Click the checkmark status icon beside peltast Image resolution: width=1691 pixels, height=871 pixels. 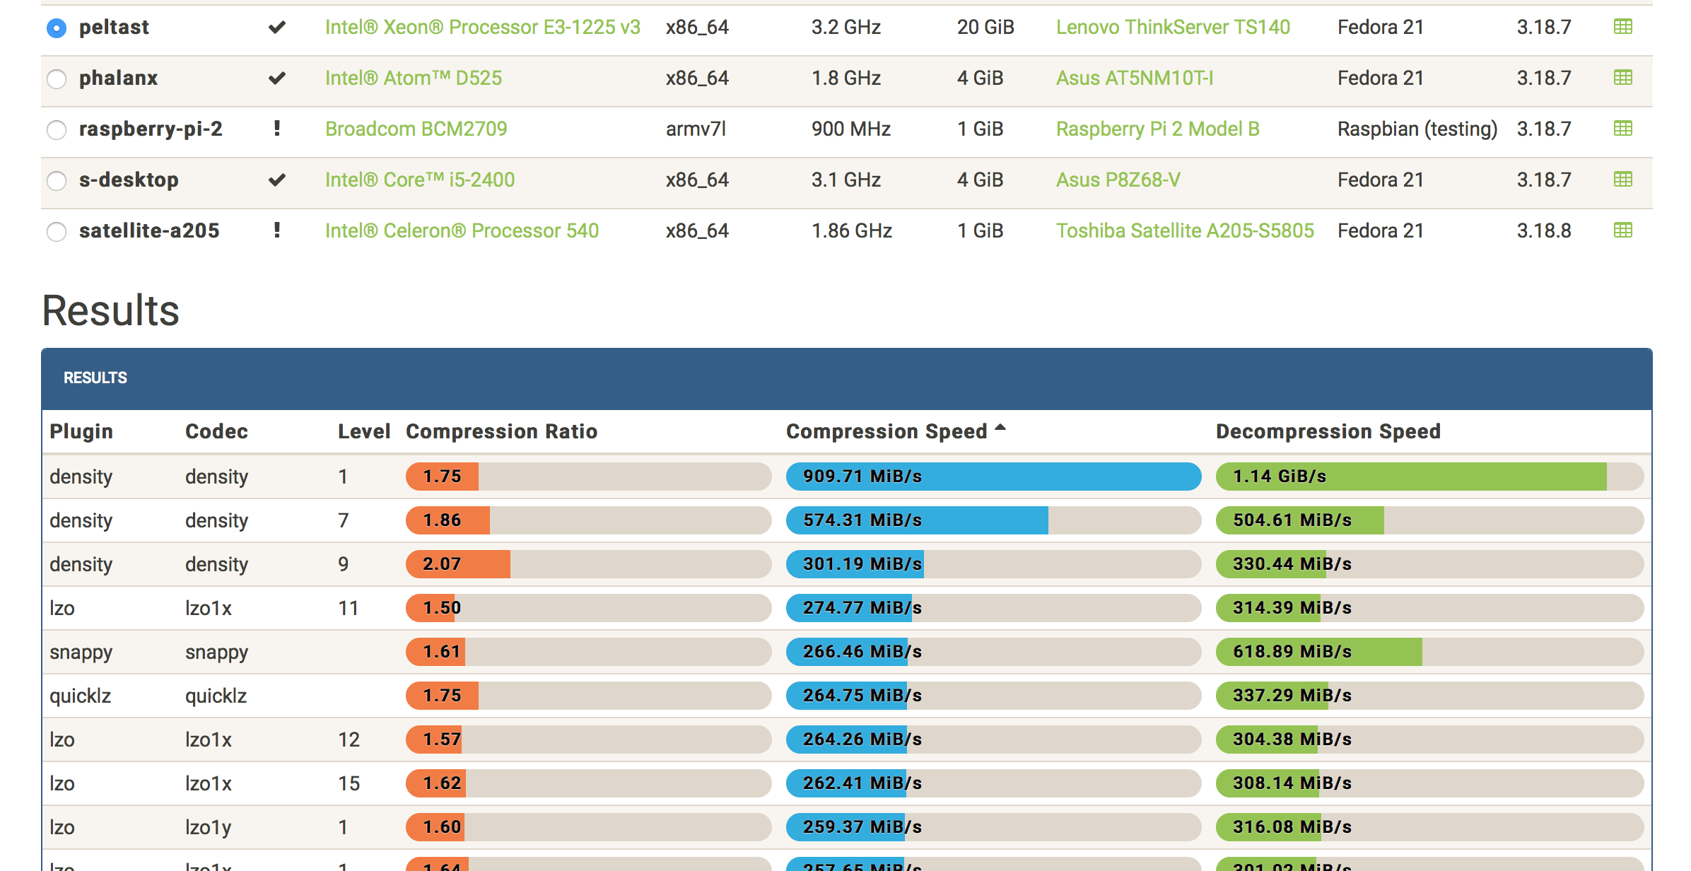(276, 27)
